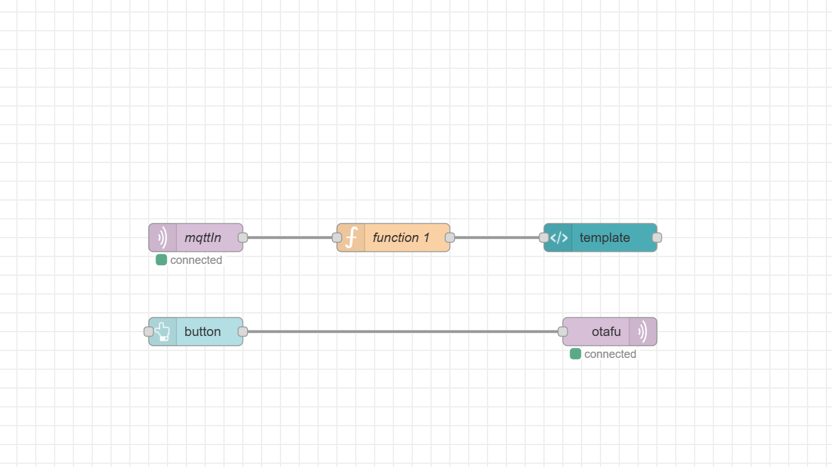Viewport: 832px width, 467px height.
Task: Select the mqttIn node icon
Action: point(163,238)
